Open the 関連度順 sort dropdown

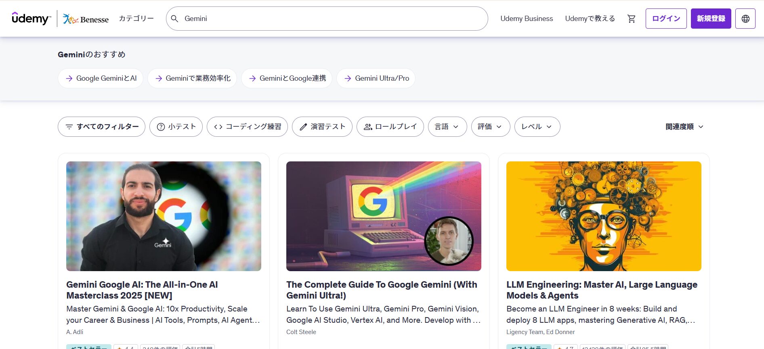684,127
